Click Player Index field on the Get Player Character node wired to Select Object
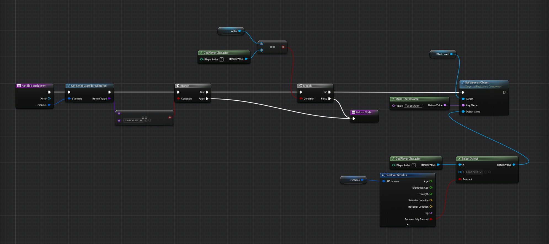549x244 pixels. pyautogui.click(x=413, y=165)
